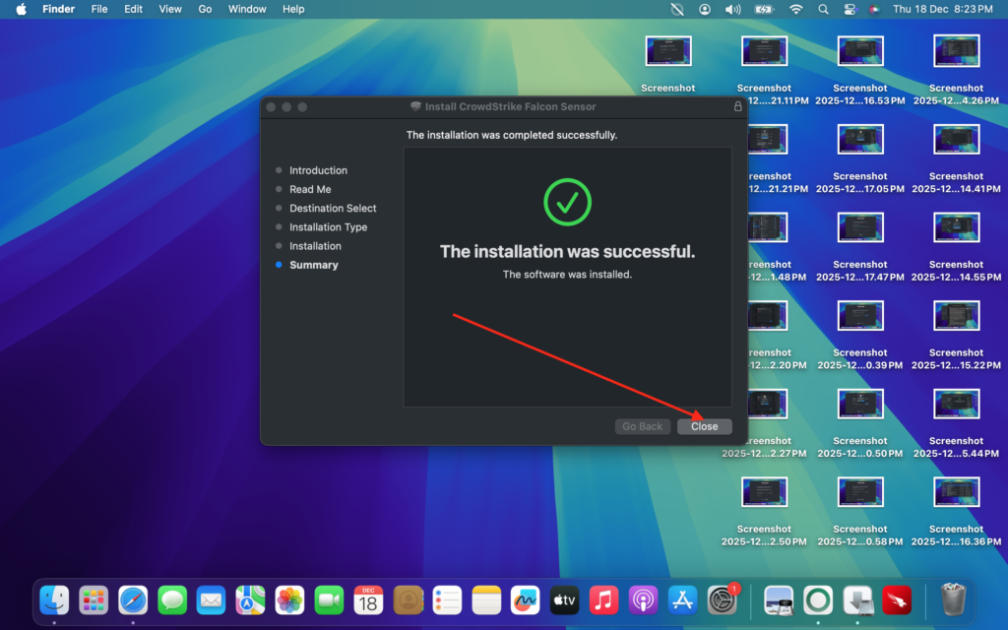Image resolution: width=1008 pixels, height=630 pixels.
Task: Select the desktop screenshot ending 15.22 PM
Action: 956,316
